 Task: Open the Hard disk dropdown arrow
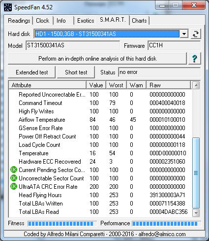[x=184, y=34]
